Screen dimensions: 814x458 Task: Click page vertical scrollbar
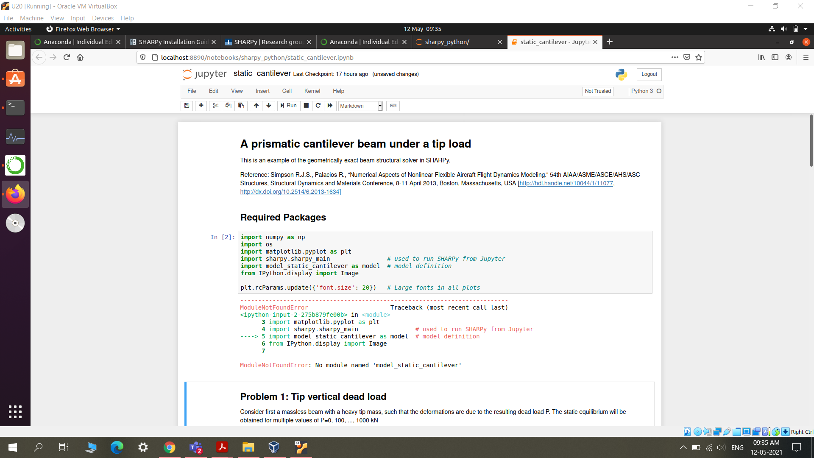(x=811, y=140)
